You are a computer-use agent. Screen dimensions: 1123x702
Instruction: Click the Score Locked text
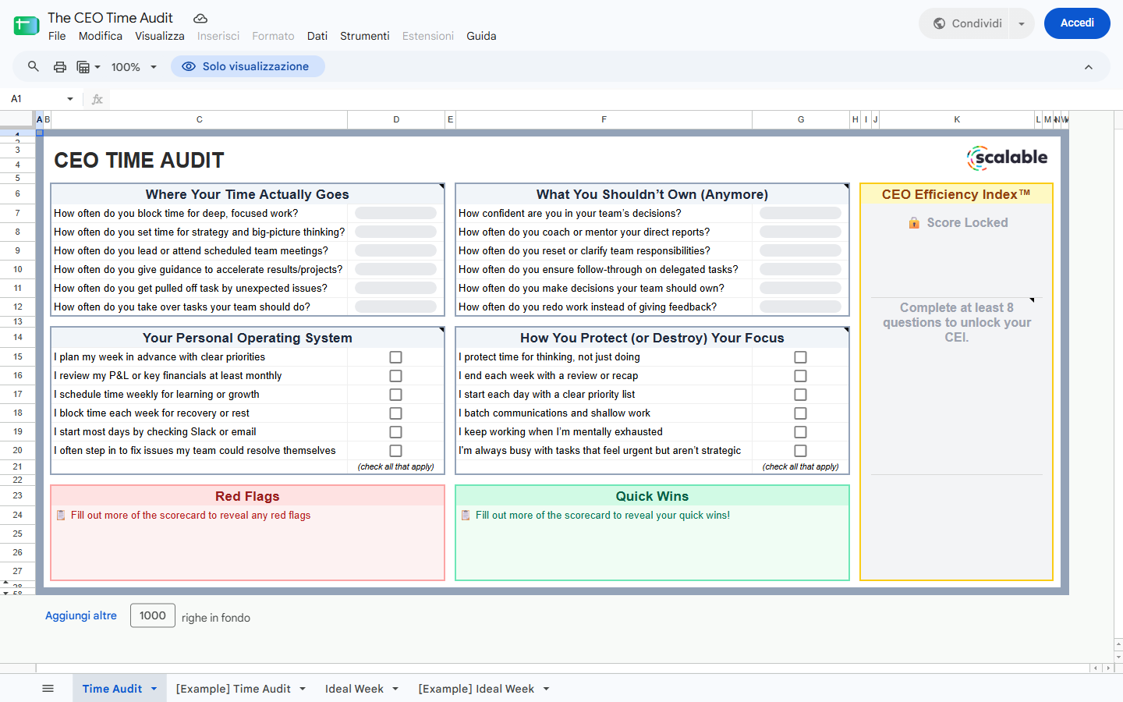tap(967, 223)
